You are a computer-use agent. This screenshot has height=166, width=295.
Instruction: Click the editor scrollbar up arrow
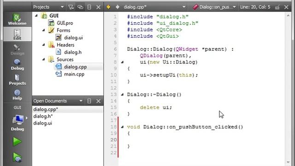[x=288, y=16]
